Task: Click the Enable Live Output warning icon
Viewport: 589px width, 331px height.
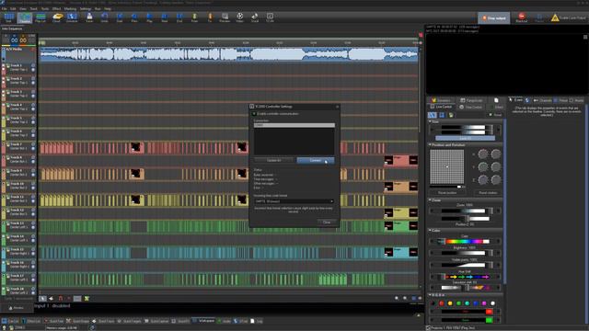Action: pyautogui.click(x=555, y=17)
